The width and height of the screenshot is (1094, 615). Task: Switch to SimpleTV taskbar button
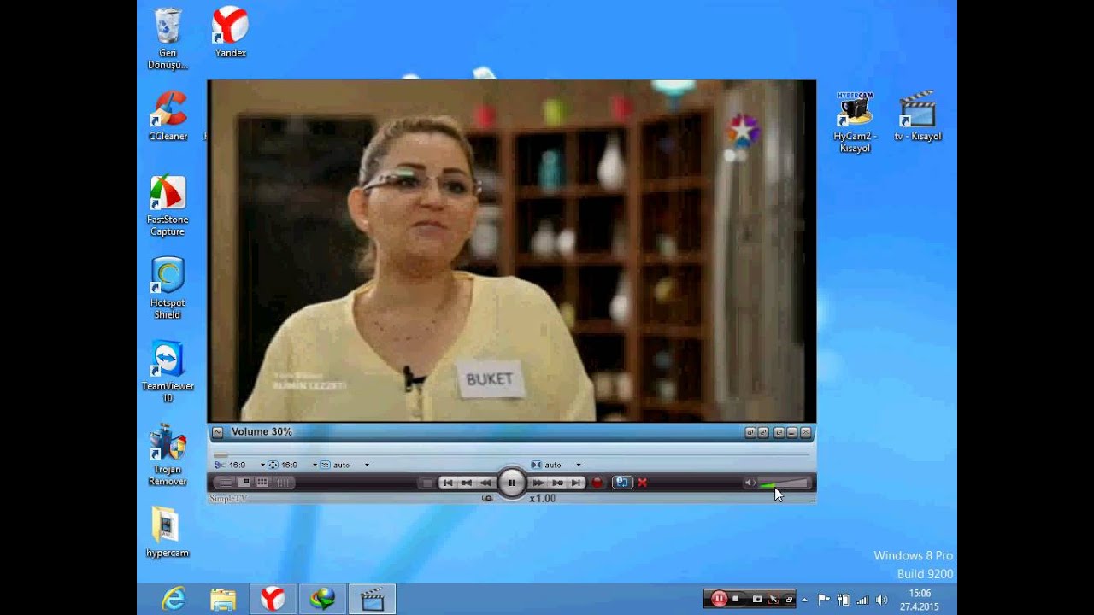[x=372, y=600]
